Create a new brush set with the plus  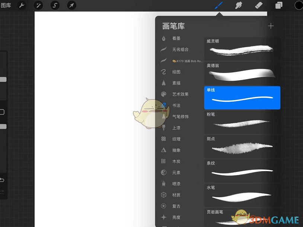click(271, 26)
